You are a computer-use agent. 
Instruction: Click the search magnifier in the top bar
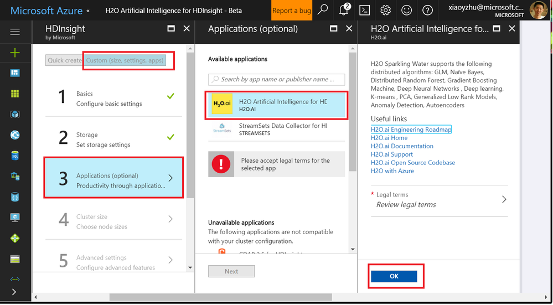pyautogui.click(x=322, y=10)
